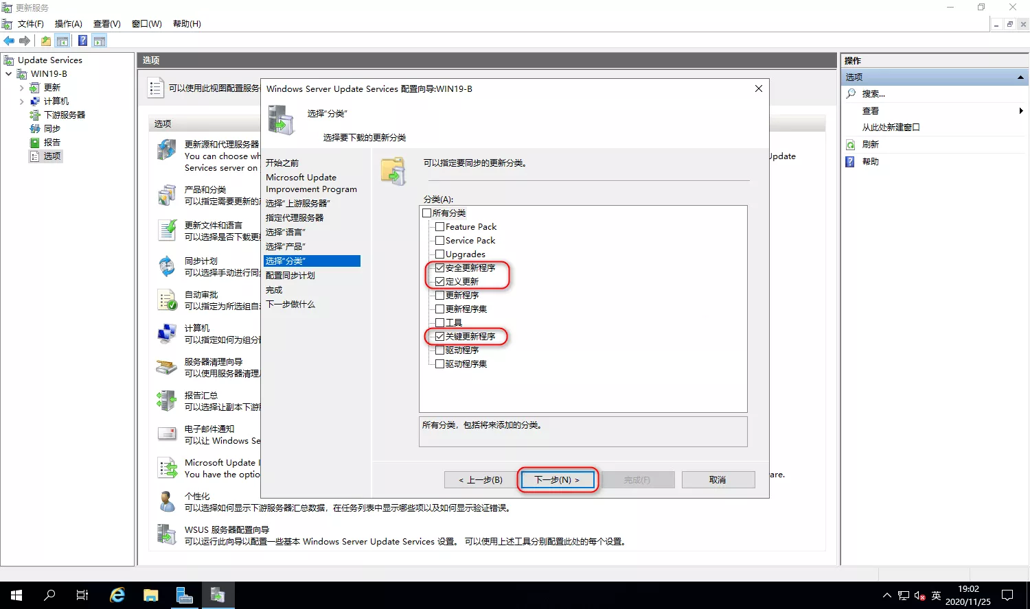Enable the Feature Pack checkbox

click(x=440, y=227)
